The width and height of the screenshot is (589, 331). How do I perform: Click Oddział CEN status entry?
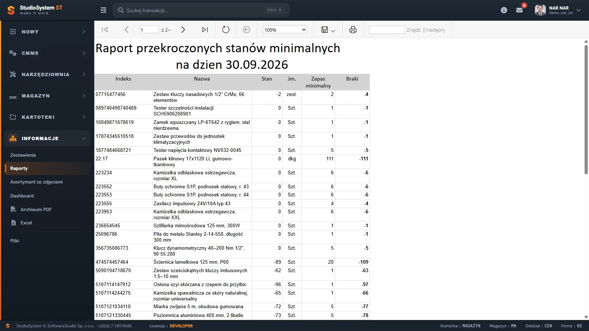point(539,326)
